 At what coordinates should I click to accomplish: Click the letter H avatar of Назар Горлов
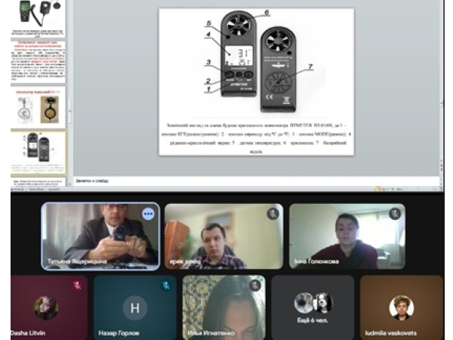point(135,308)
